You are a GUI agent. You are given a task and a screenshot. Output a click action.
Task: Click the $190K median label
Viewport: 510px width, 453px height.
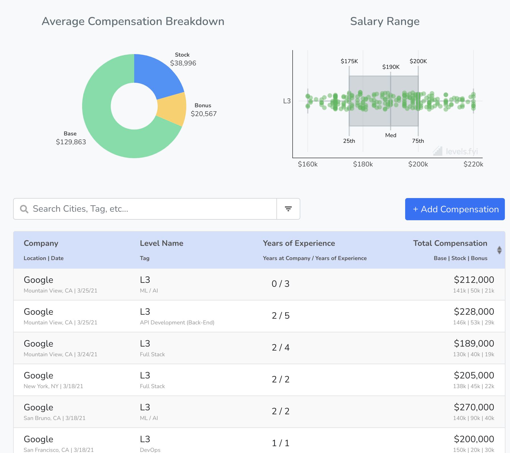[x=391, y=67]
